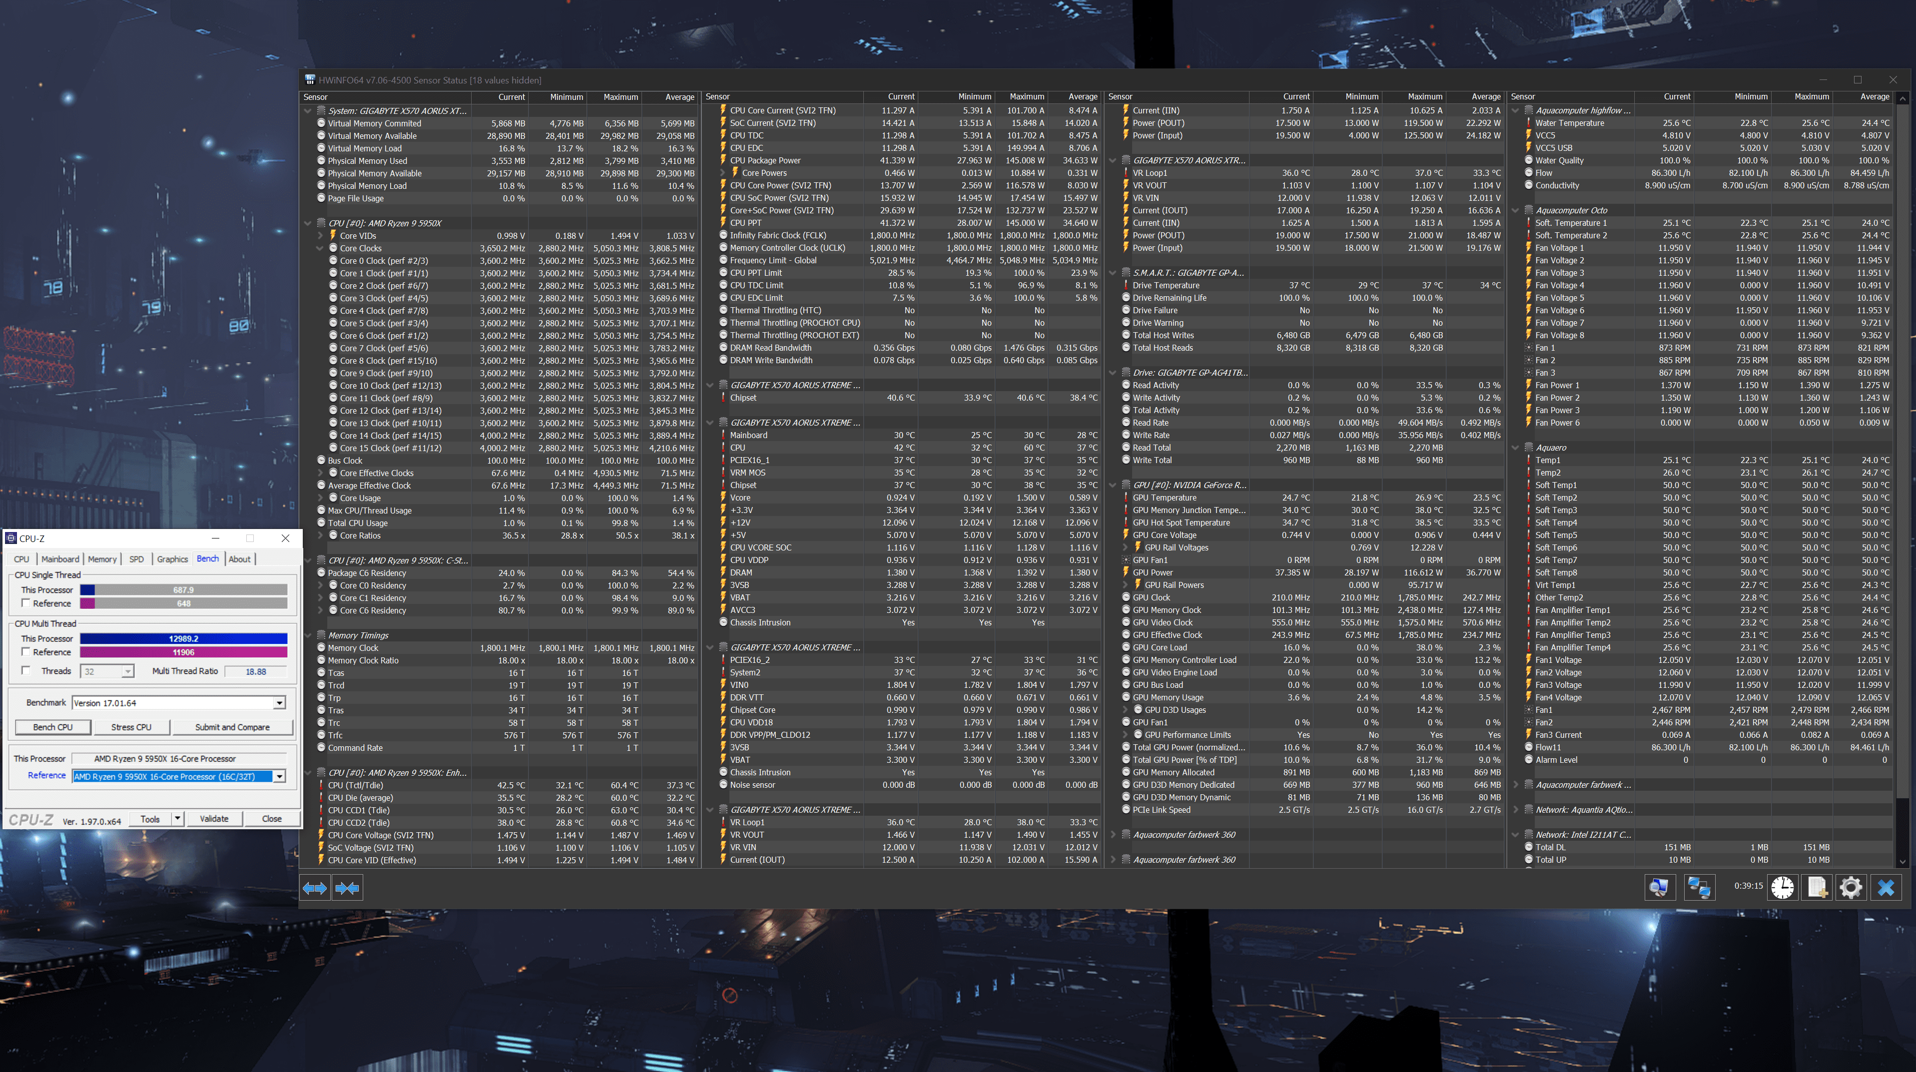Viewport: 1916px width, 1072px height.
Task: Open the Reference processor dropdown in CPU-Z
Action: (279, 777)
